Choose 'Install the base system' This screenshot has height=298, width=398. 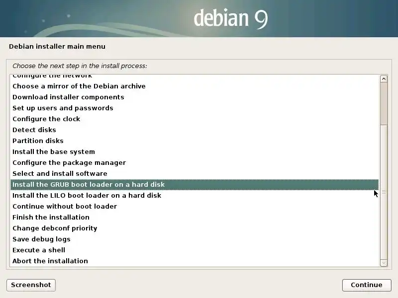pyautogui.click(x=195, y=151)
